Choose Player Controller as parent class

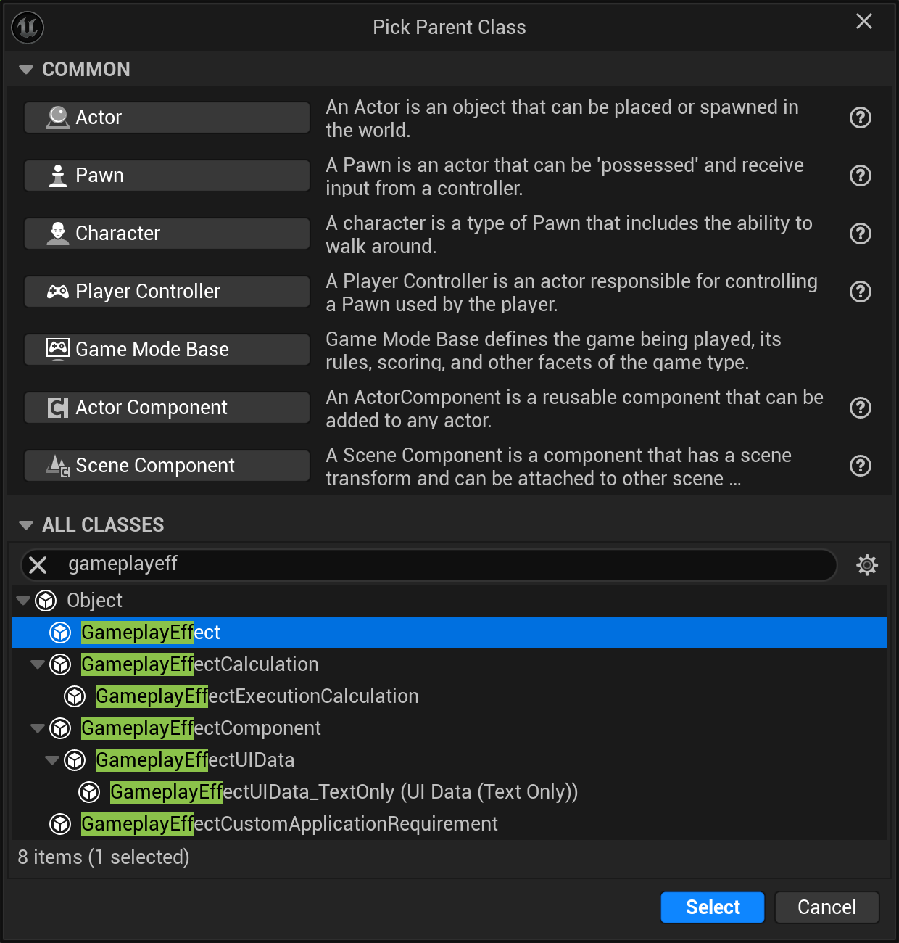click(x=167, y=292)
